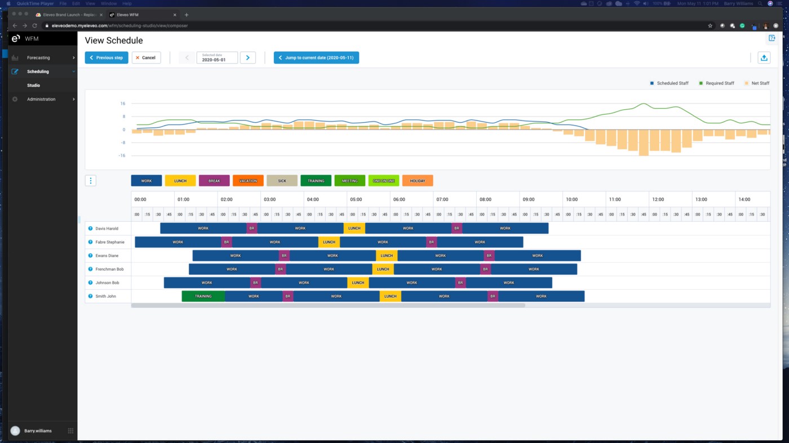Click the Previous step button
This screenshot has width=789, height=443.
pos(107,57)
